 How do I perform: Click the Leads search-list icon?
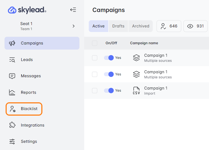(12, 60)
